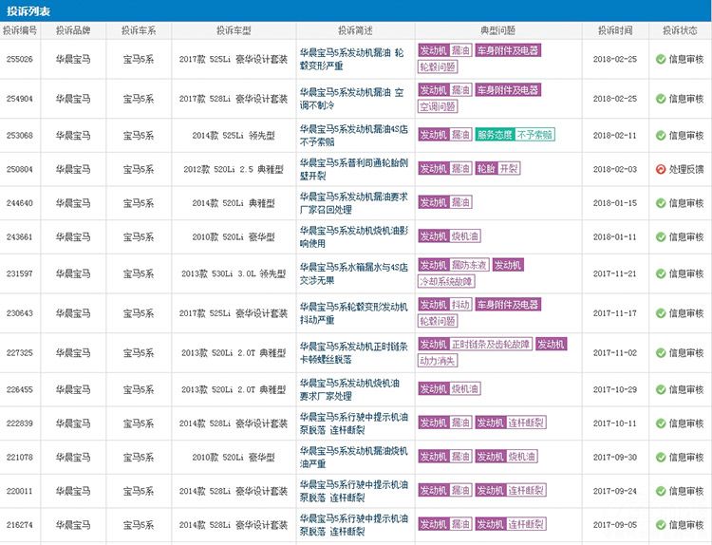Click the green status icon in row 216274
The image size is (712, 545).
(661, 525)
